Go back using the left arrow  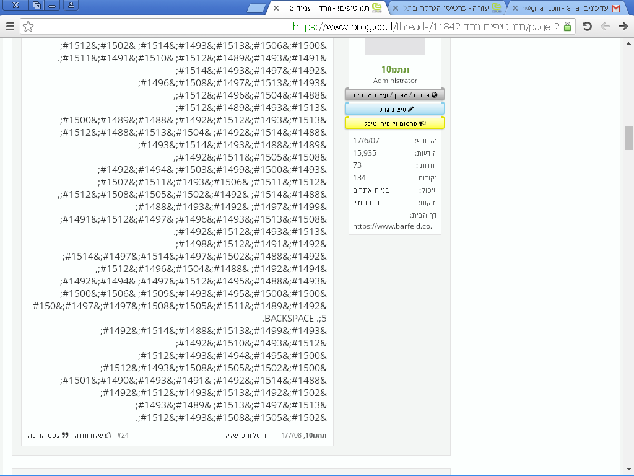(x=605, y=27)
